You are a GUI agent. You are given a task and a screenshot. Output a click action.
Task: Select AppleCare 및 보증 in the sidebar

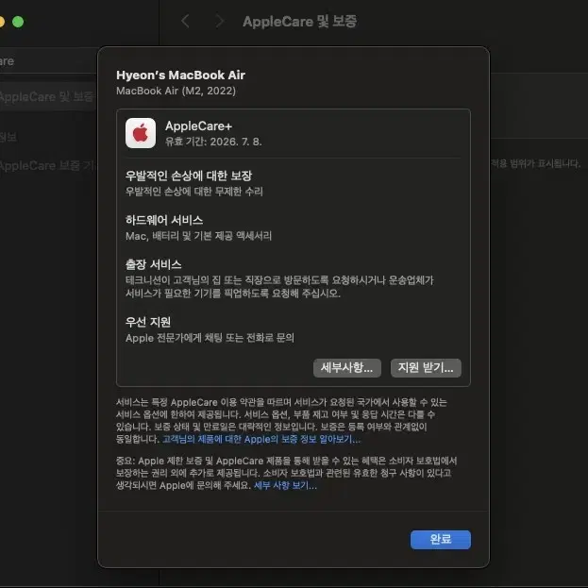tap(48, 97)
